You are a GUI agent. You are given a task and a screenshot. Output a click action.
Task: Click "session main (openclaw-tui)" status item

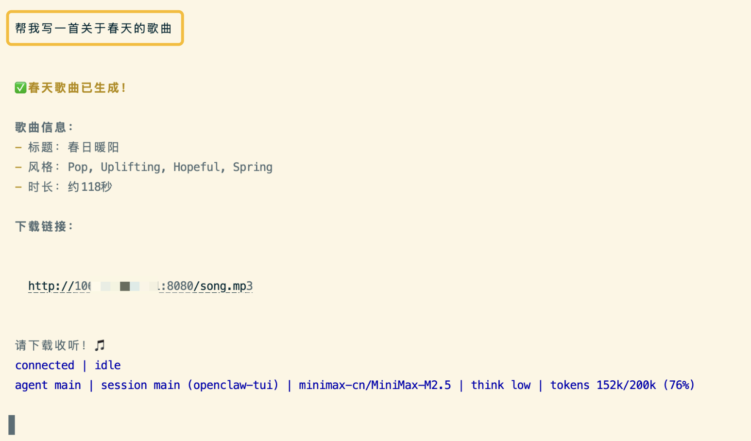pos(189,385)
